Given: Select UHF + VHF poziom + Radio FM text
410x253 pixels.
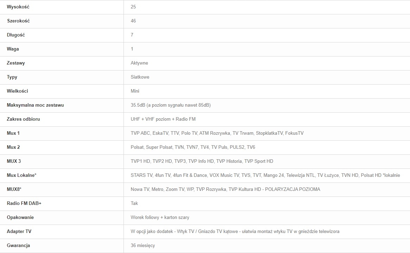Looking at the screenshot, I should point(163,119).
